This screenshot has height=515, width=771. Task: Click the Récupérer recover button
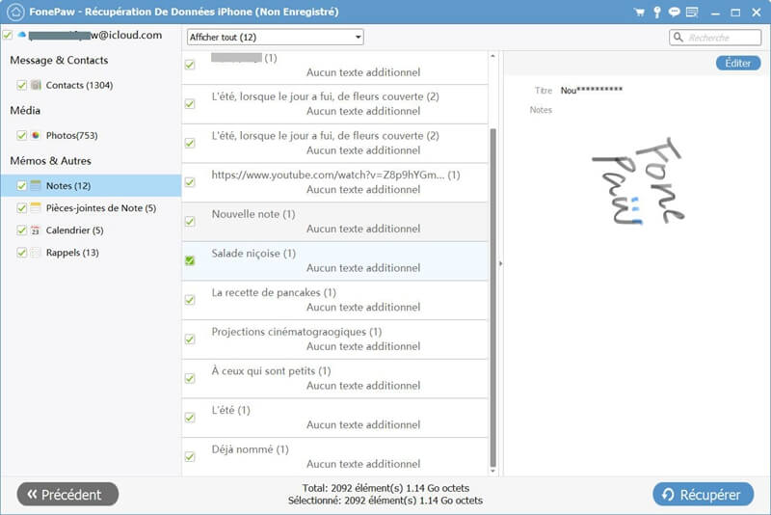[704, 495]
